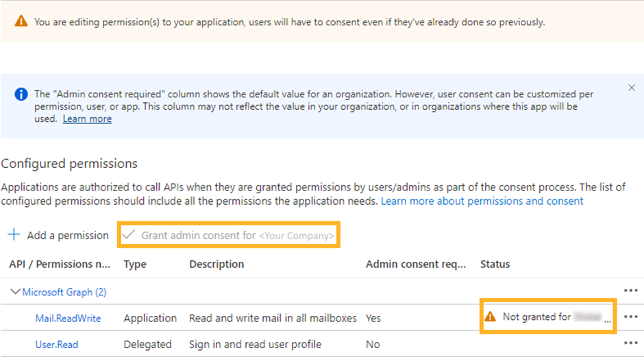Grant admin consent for Your Company

tap(230, 235)
